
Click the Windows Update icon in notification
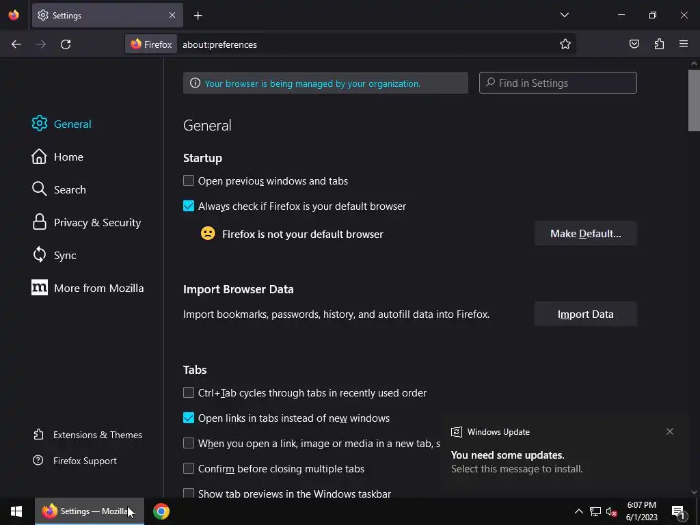(456, 432)
